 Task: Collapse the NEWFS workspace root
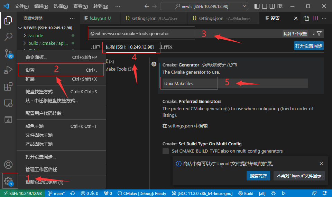click(x=20, y=28)
